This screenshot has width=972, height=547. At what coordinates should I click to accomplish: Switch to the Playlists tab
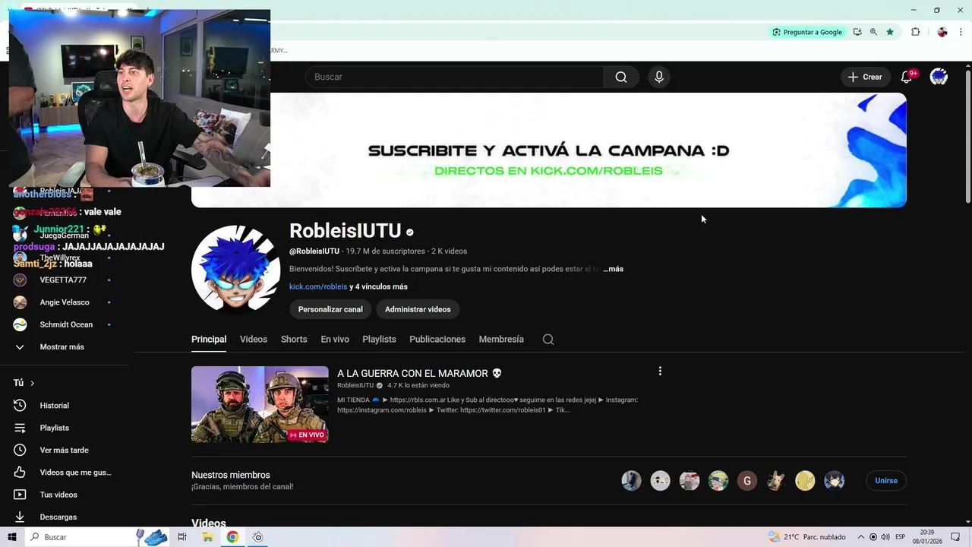pos(379,340)
